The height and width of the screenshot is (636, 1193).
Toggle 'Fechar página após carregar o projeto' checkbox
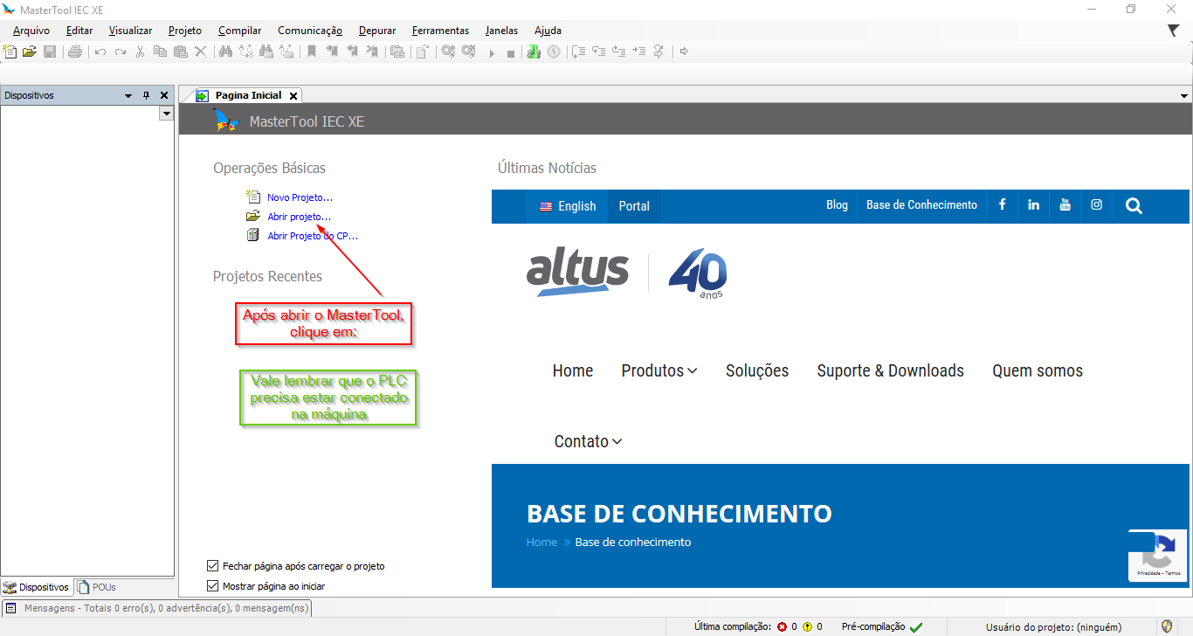click(x=213, y=566)
